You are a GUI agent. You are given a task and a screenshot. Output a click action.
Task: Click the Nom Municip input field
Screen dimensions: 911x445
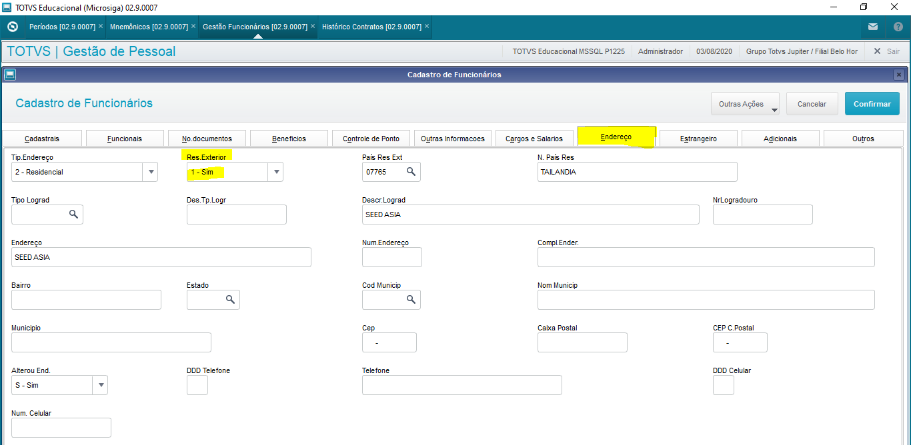(706, 300)
